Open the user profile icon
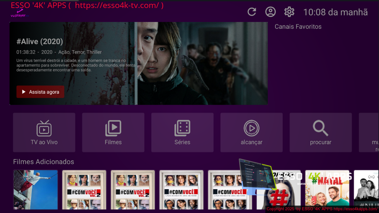The image size is (379, 213). point(270,12)
